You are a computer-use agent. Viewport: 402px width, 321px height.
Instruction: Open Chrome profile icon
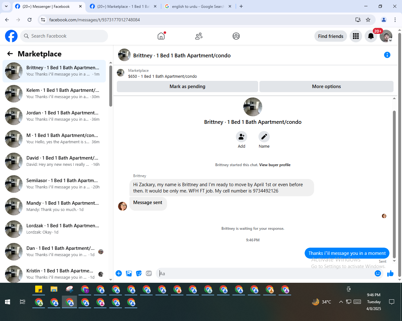click(384, 20)
